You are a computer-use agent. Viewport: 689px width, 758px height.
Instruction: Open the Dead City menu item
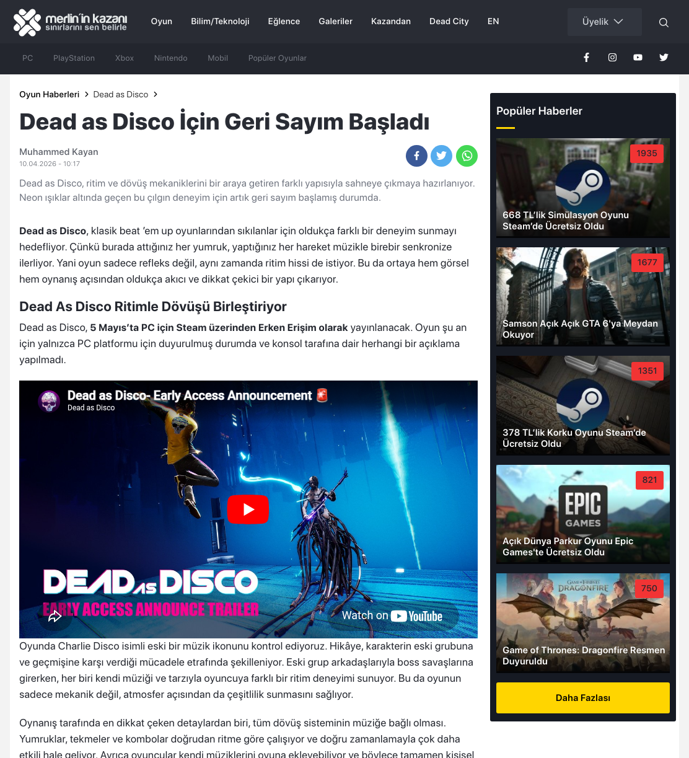pos(449,21)
